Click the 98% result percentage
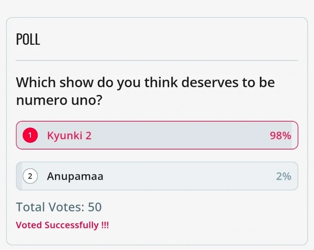The image size is (314, 250). (280, 135)
